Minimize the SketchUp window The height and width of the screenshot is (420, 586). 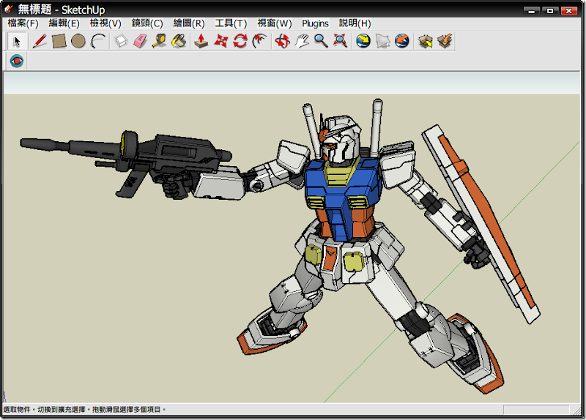(531, 10)
